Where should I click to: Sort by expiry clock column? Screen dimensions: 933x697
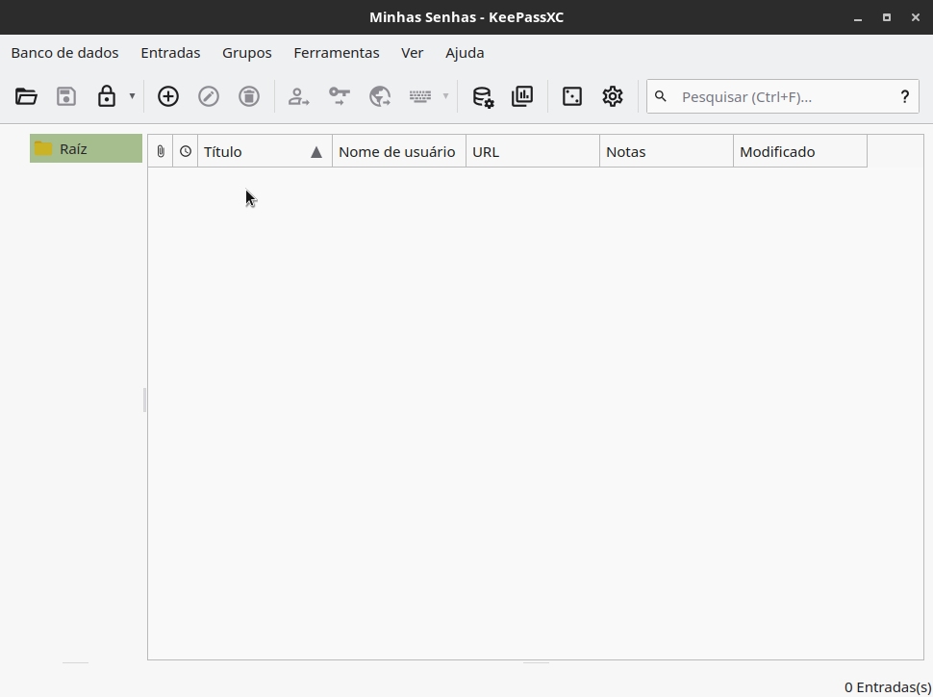[185, 151]
